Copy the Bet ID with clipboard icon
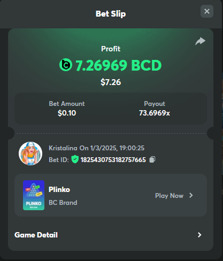This screenshot has width=223, height=261. [x=152, y=159]
